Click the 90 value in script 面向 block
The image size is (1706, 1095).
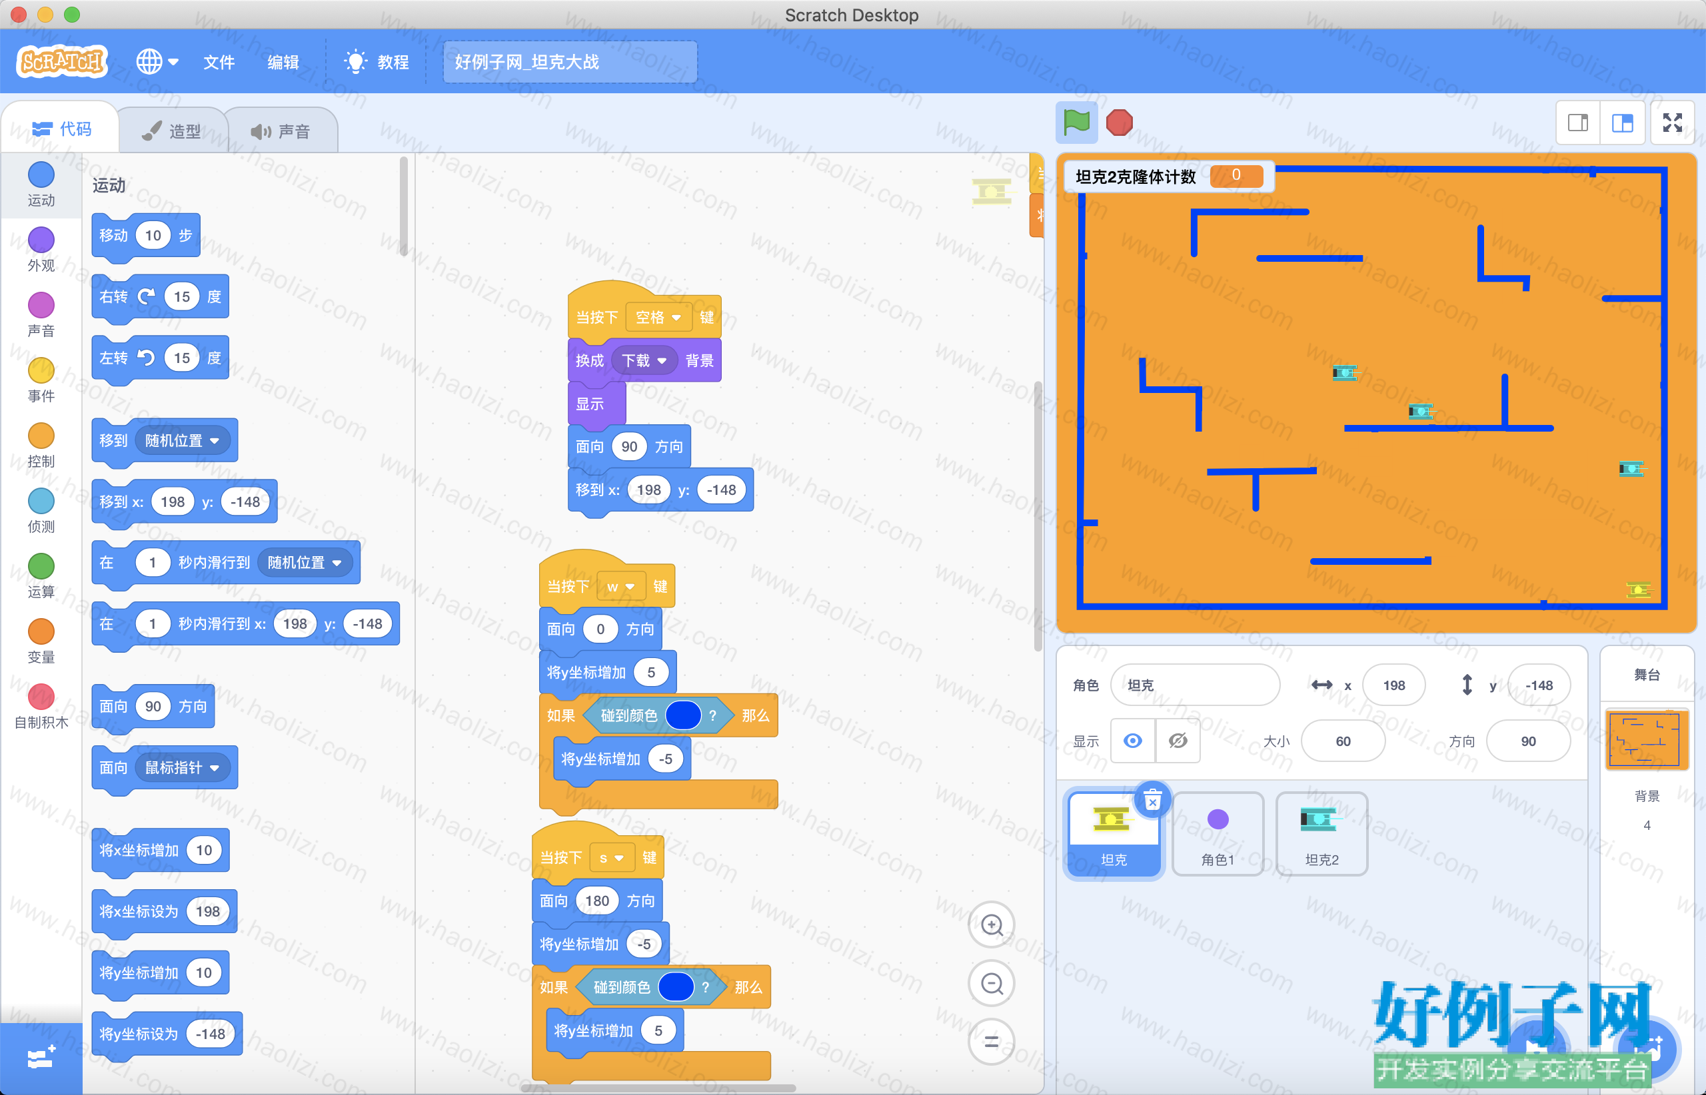629,446
